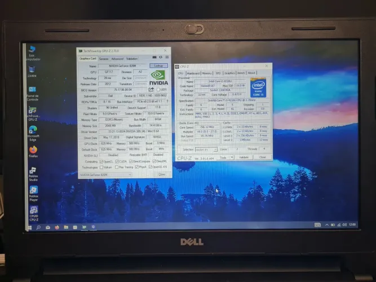Screen dimensions: 376x282
Task: Toggle the UEFI checkbox in GPU-Z
Action: [158, 90]
